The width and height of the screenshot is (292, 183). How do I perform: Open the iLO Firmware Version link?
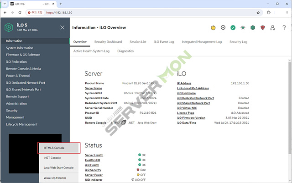tap(191, 118)
